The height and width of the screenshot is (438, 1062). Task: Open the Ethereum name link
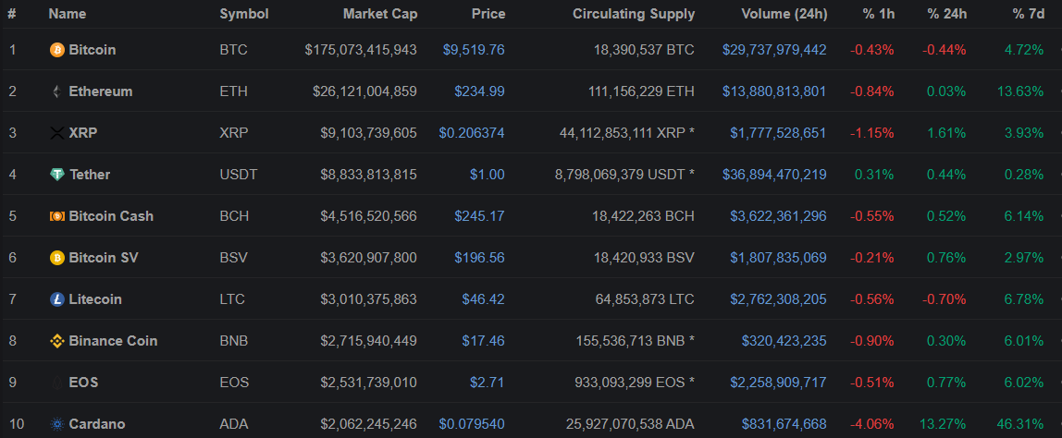pos(100,91)
